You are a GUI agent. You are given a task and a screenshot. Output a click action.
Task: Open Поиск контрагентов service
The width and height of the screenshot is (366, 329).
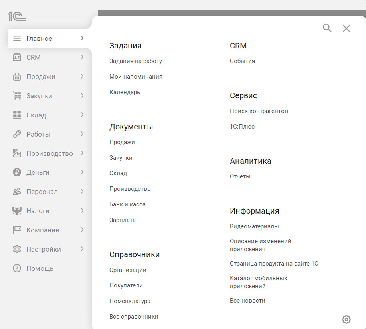click(259, 111)
